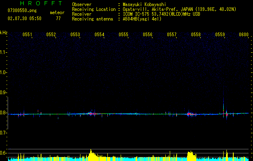Click the yellow power block near 0557:45
This screenshot has height=161, width=253.
(x=191, y=156)
